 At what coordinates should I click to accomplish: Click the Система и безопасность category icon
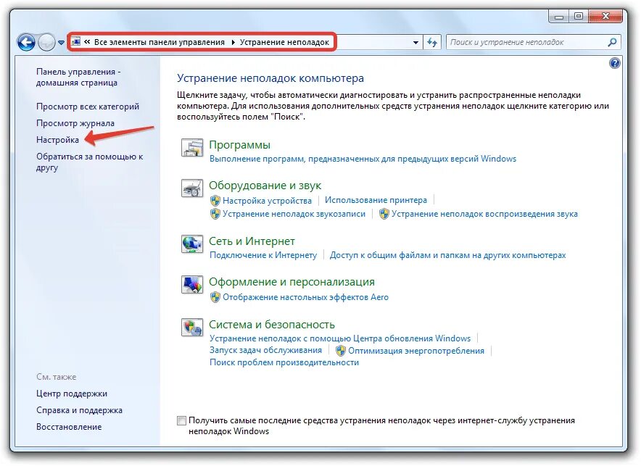point(192,327)
